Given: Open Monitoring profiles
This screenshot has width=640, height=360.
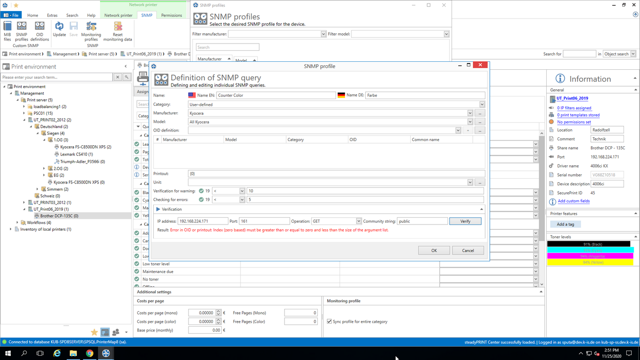Looking at the screenshot, I should tap(91, 30).
